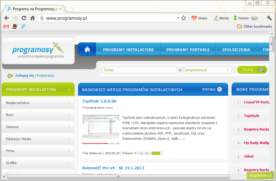This screenshot has width=276, height=181.
Task: Reload the page with the refresh icon
Action: (x=24, y=18)
